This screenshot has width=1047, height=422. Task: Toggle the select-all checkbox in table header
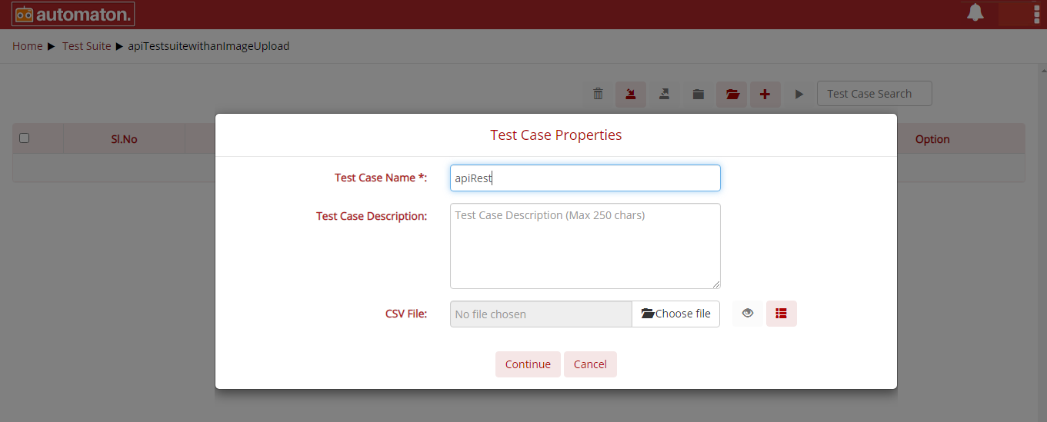[25, 138]
